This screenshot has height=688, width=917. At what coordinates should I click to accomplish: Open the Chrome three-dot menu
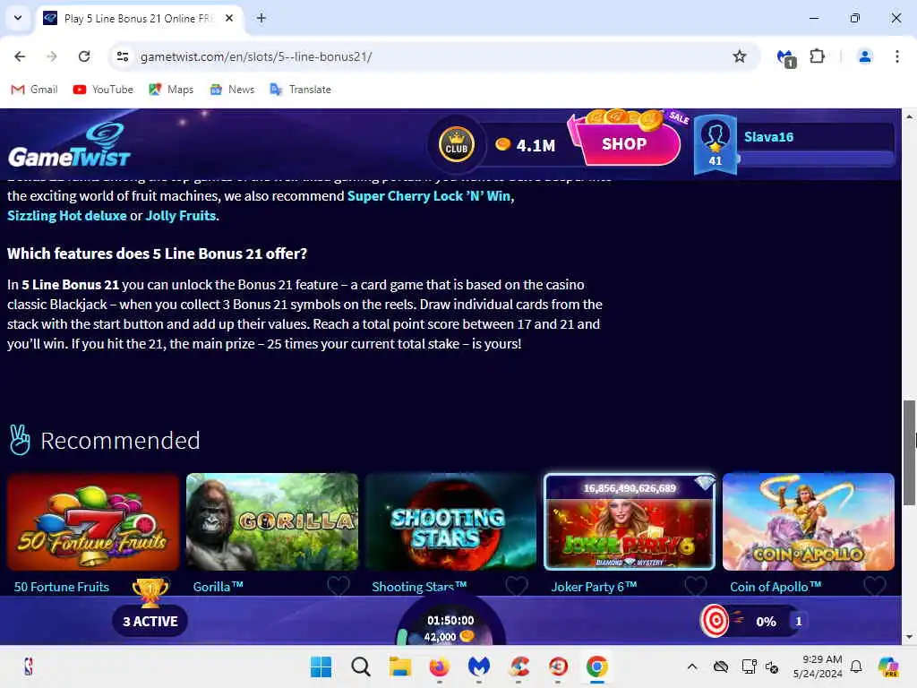[x=896, y=56]
